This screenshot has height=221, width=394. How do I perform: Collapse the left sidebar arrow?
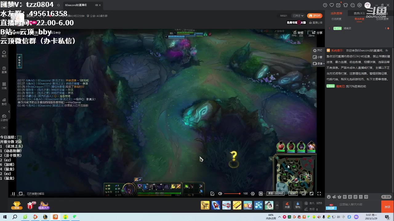9,112
